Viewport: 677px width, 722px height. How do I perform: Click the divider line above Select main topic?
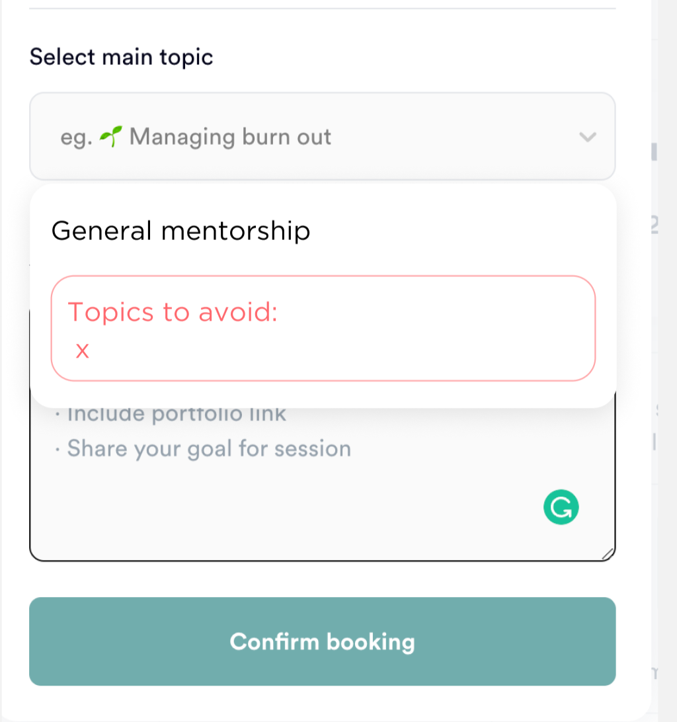(x=322, y=9)
